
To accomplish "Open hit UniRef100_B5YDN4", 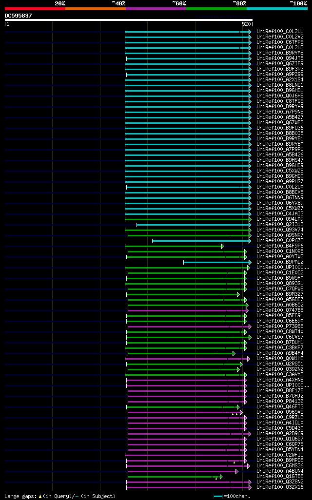I will [280, 450].
